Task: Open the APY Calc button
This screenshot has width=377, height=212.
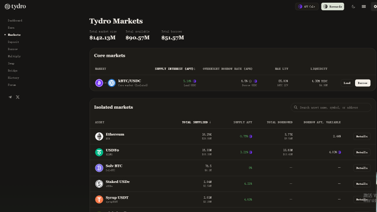Action: (x=307, y=7)
